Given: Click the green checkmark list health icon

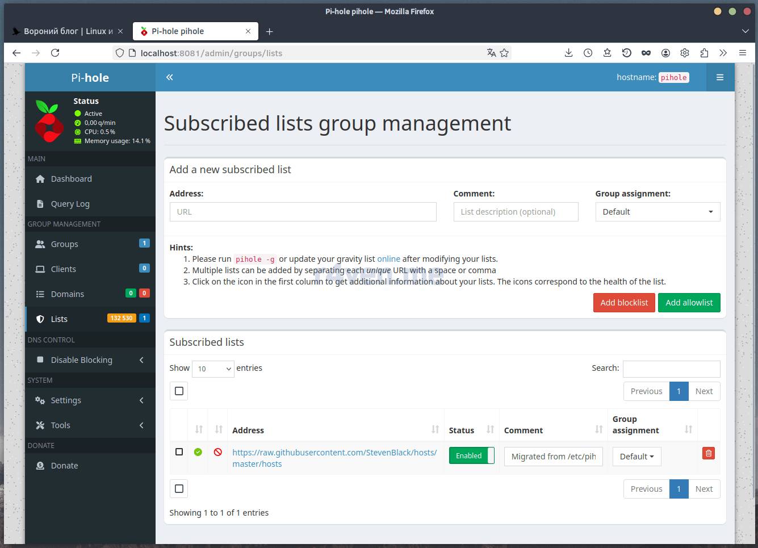Looking at the screenshot, I should coord(198,452).
